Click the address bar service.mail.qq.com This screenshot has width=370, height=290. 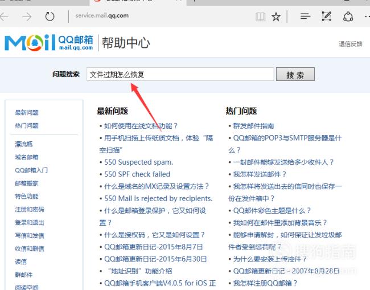click(102, 15)
